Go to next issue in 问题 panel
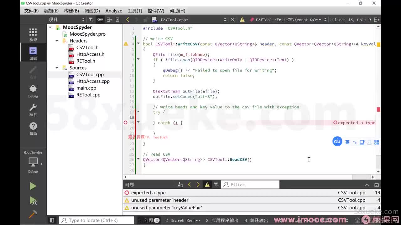The width and height of the screenshot is (401, 225). click(198, 185)
